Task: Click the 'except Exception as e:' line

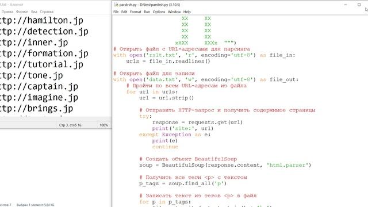Action: (x=175, y=135)
